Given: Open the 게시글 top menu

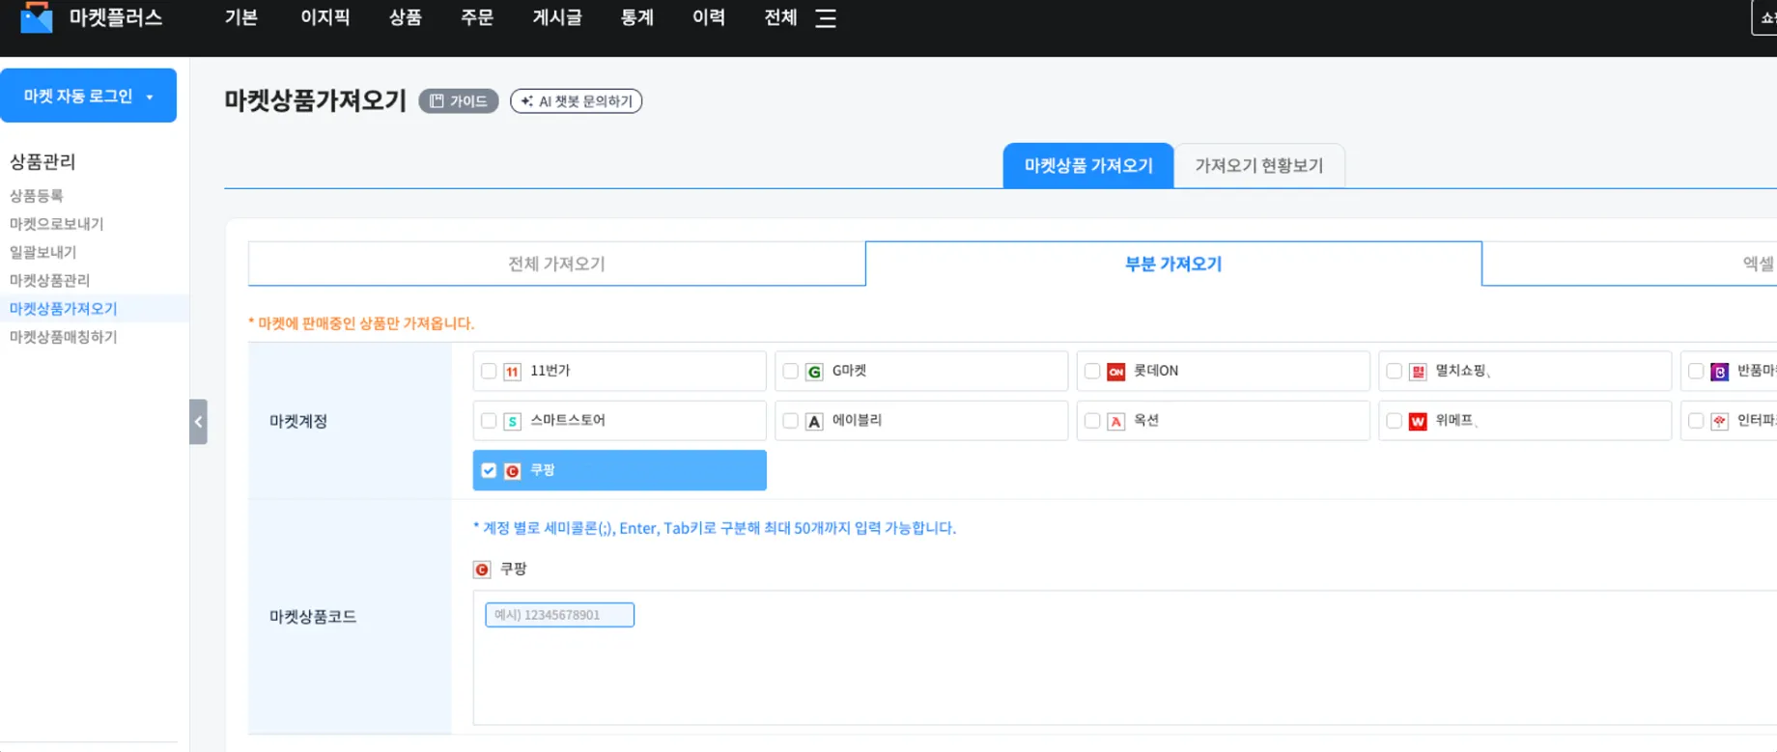Looking at the screenshot, I should pyautogui.click(x=557, y=18).
